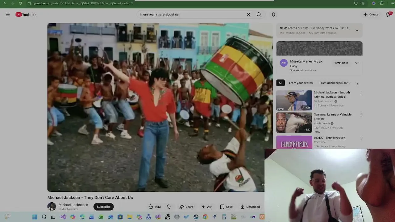395x222 pixels.
Task: Expand the Next up playlist panel
Action: (x=357, y=30)
